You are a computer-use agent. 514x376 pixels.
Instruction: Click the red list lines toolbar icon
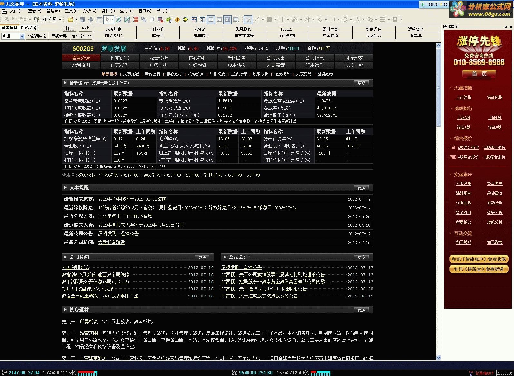(135, 20)
